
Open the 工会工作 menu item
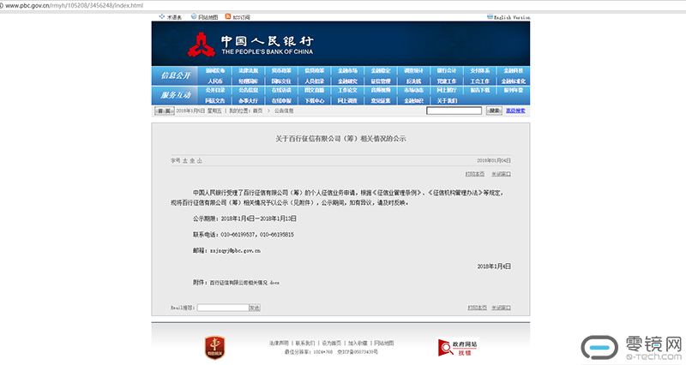pos(480,81)
